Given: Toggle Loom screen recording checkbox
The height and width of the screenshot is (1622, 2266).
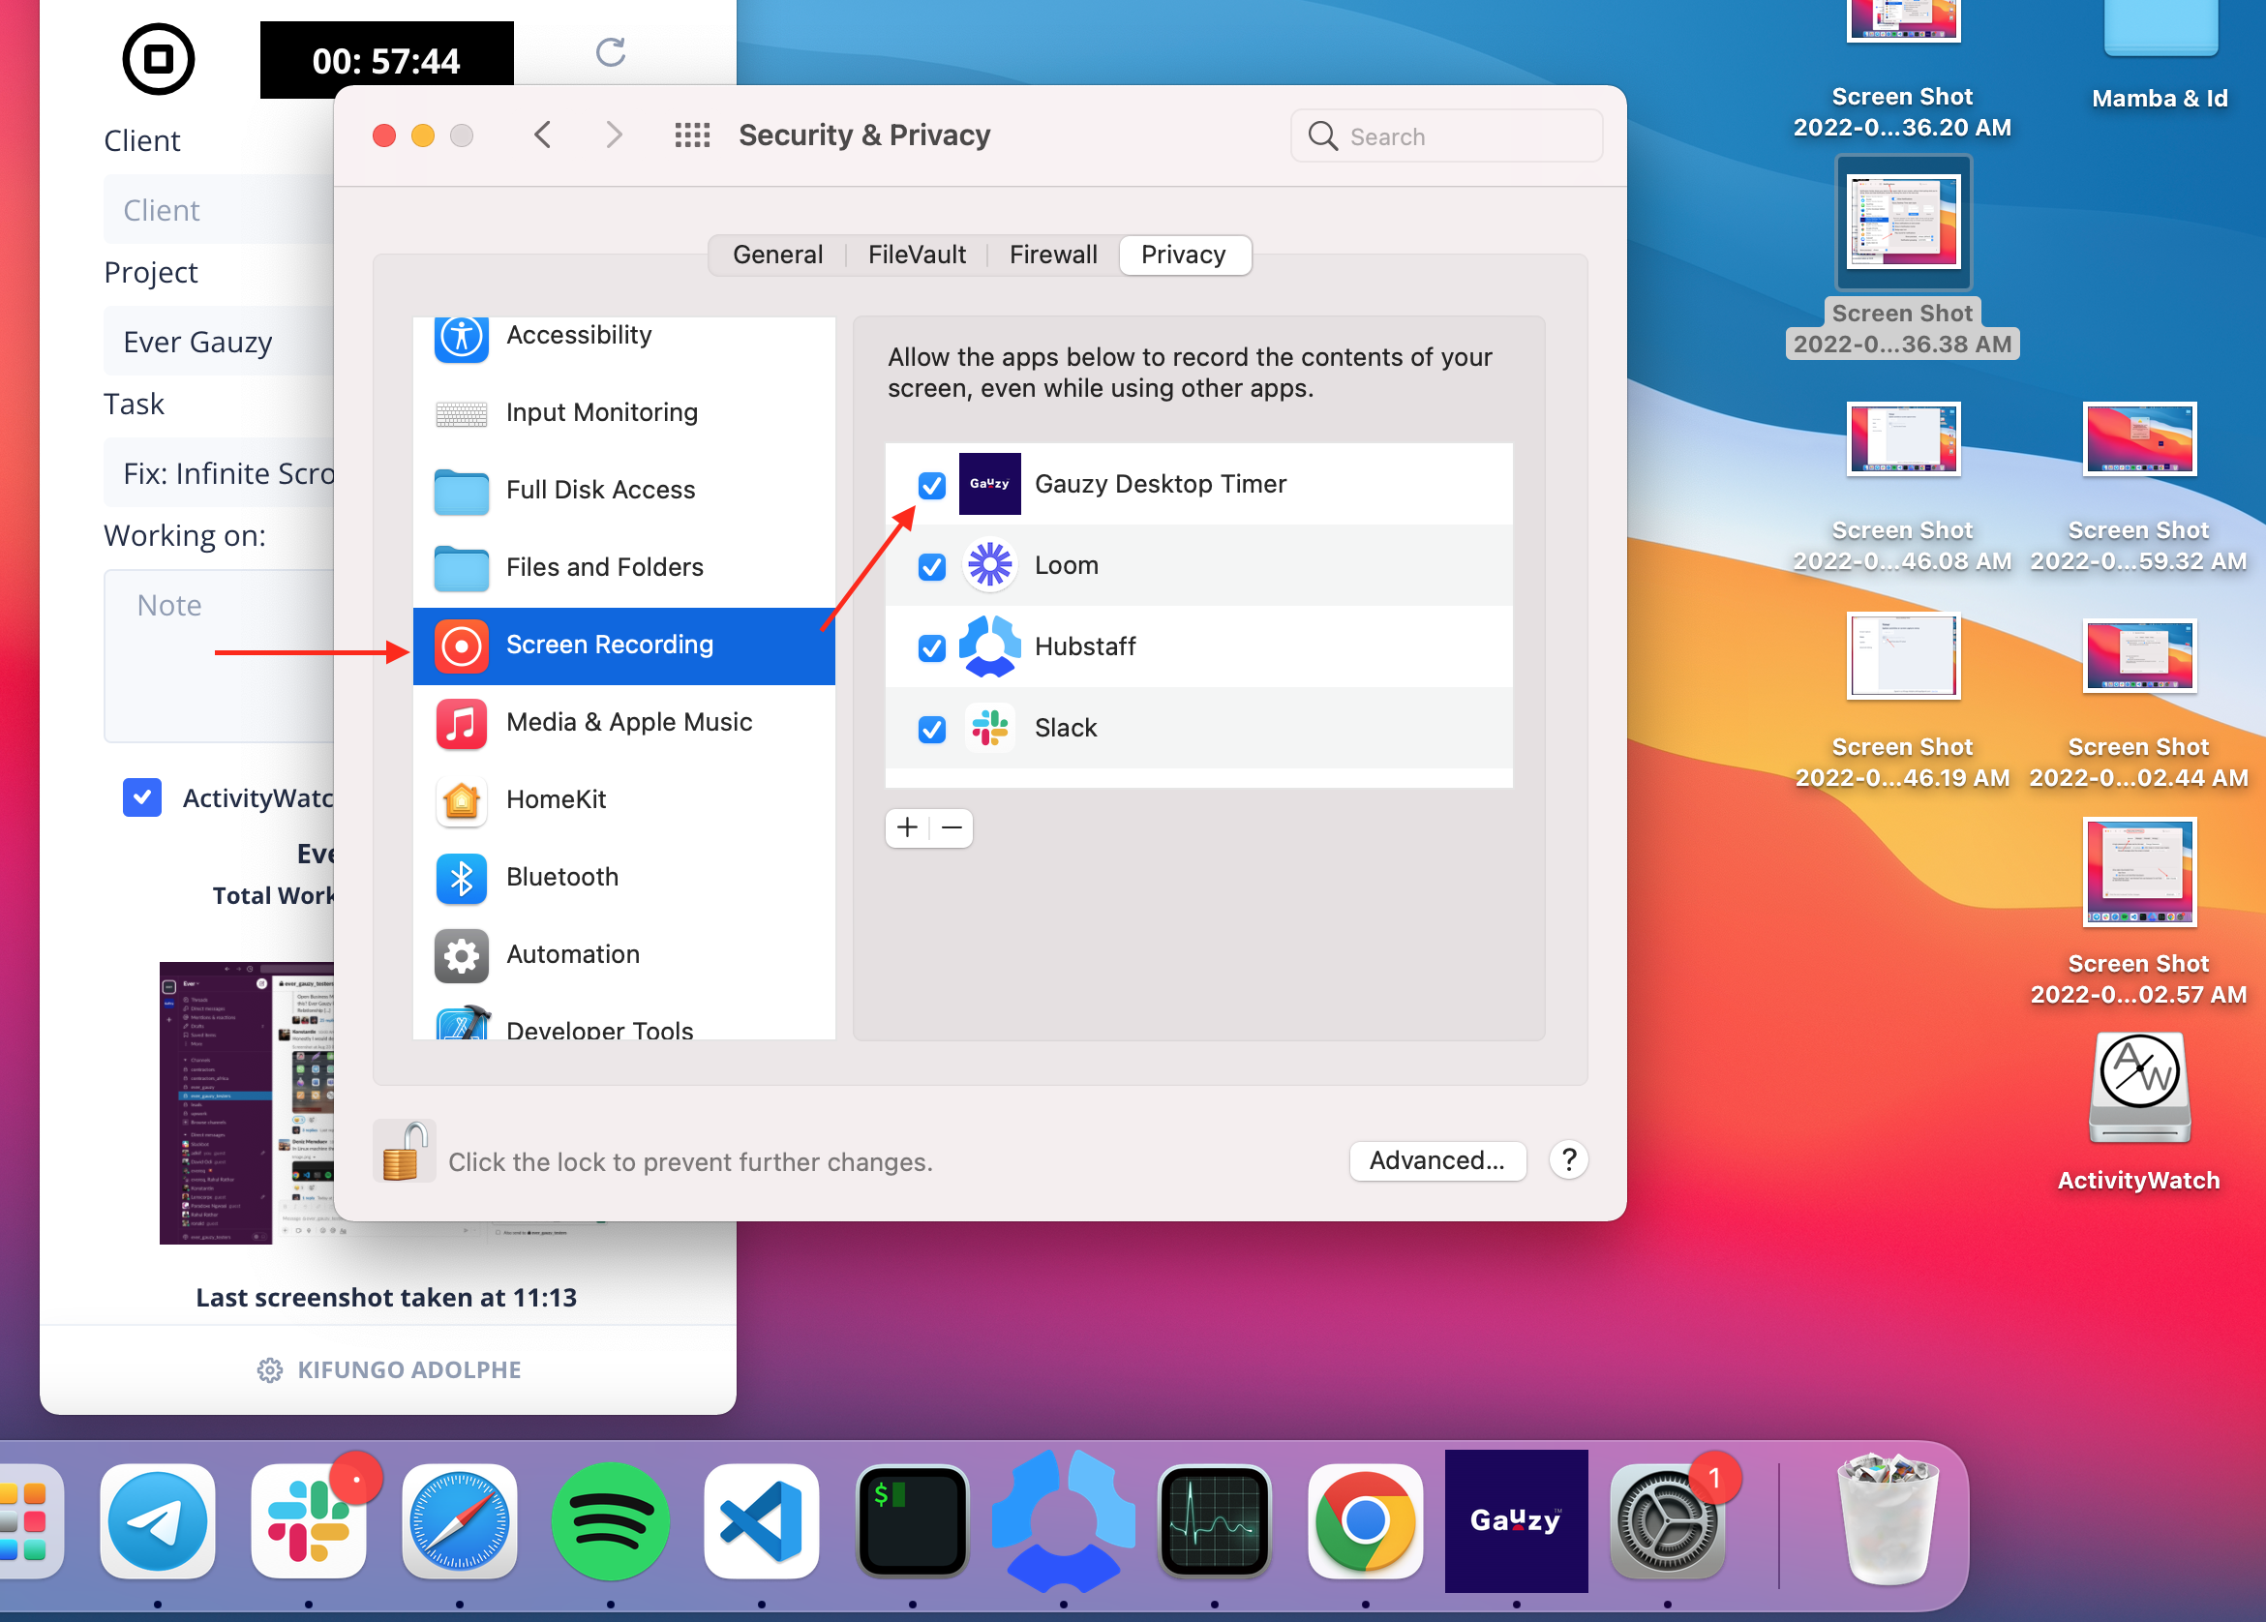Looking at the screenshot, I should 931,566.
